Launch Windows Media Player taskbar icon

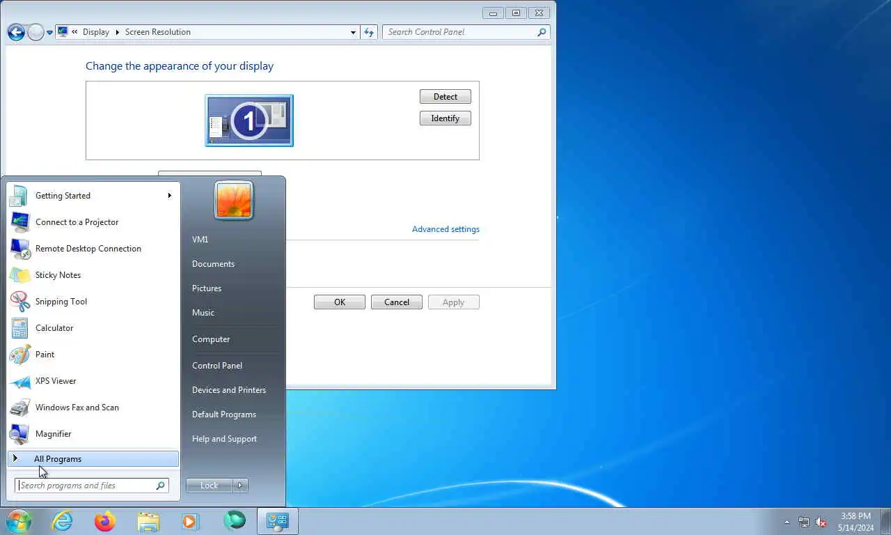pyautogui.click(x=190, y=521)
